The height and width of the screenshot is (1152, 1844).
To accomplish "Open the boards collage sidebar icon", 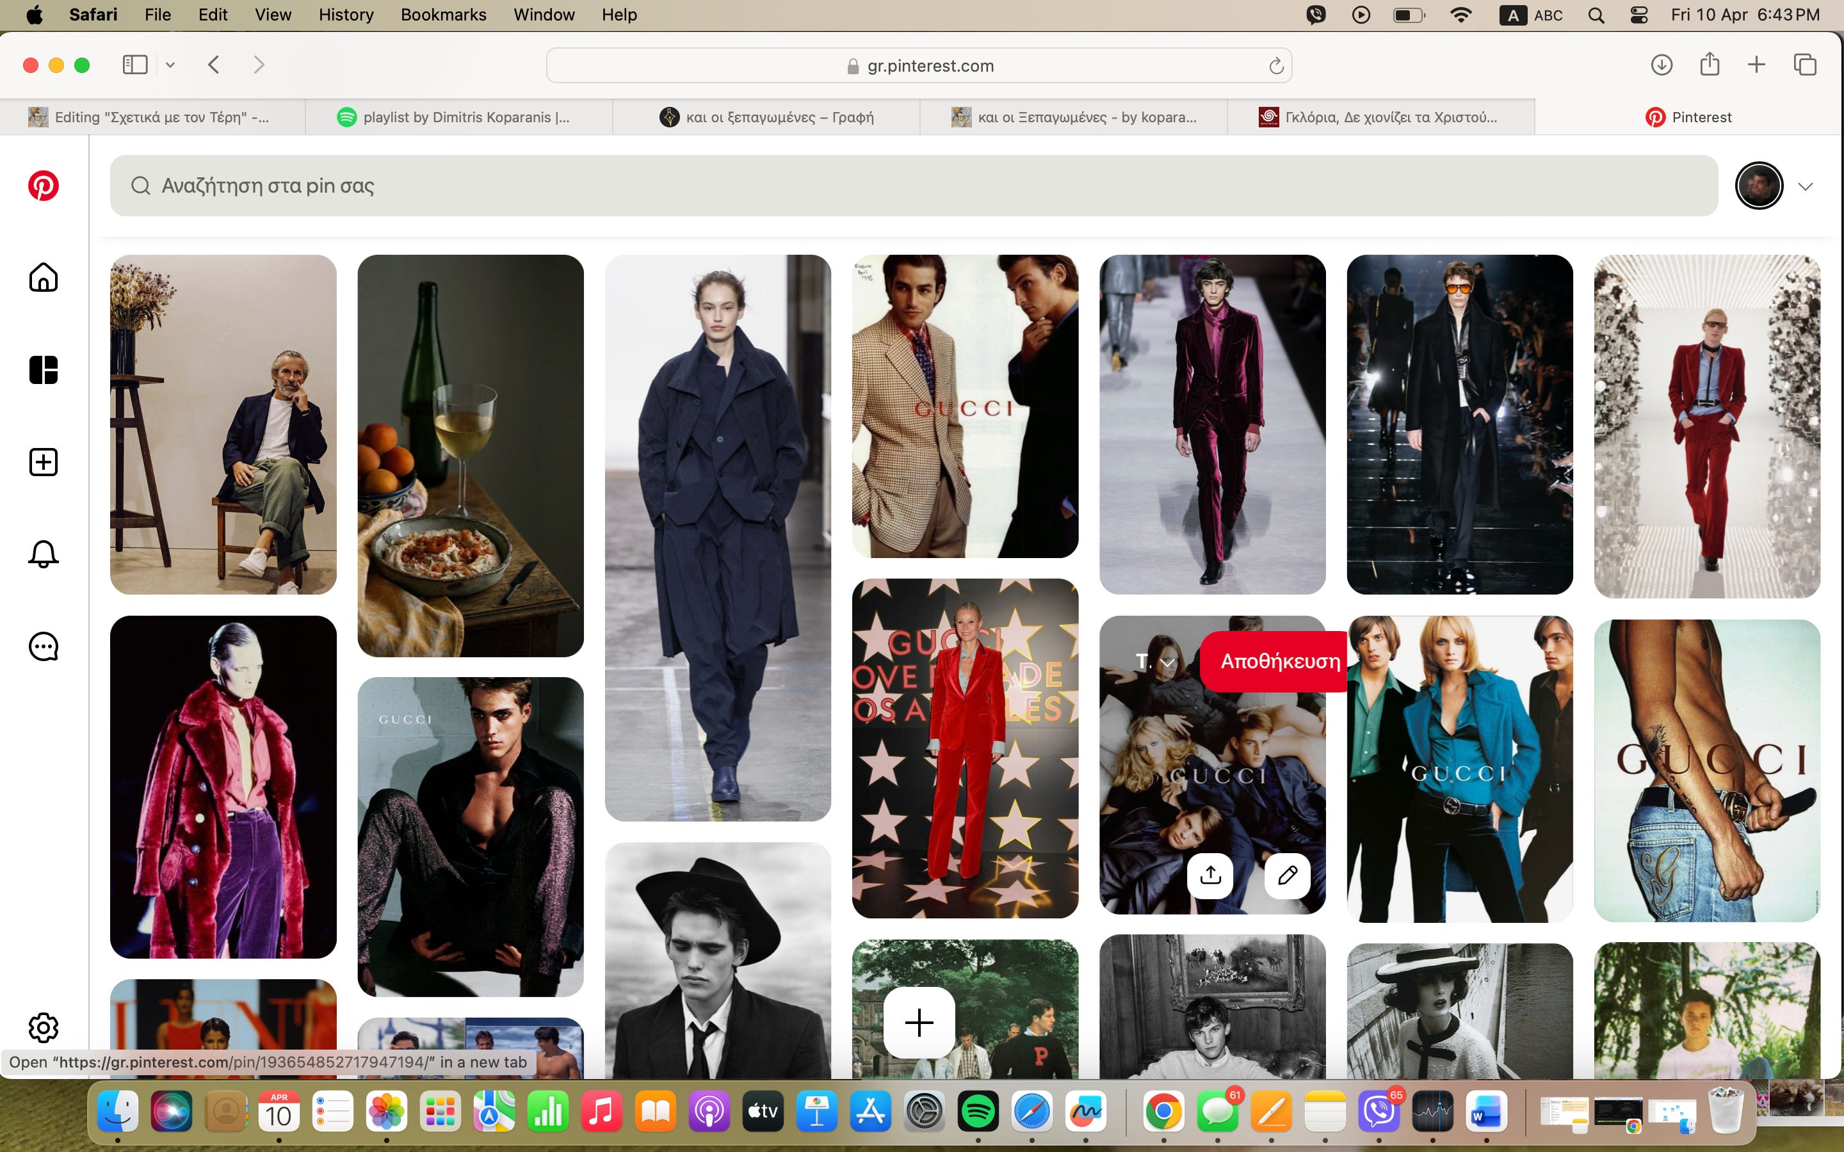I will [x=44, y=371].
